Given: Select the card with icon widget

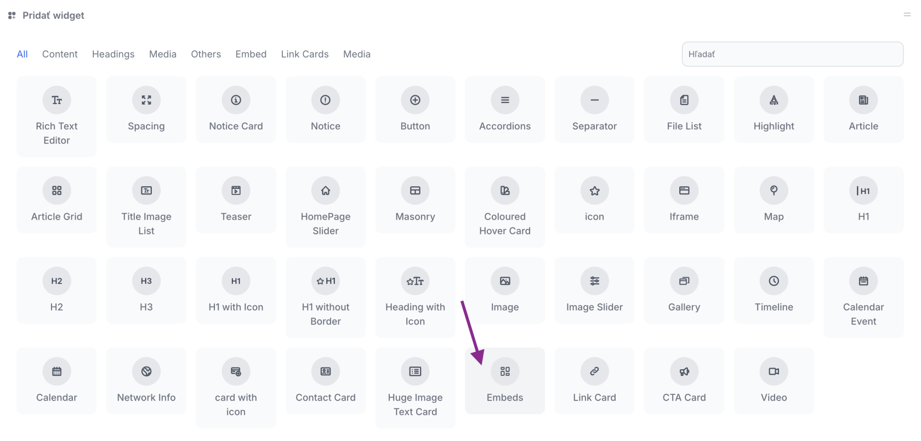Looking at the screenshot, I should [x=236, y=388].
